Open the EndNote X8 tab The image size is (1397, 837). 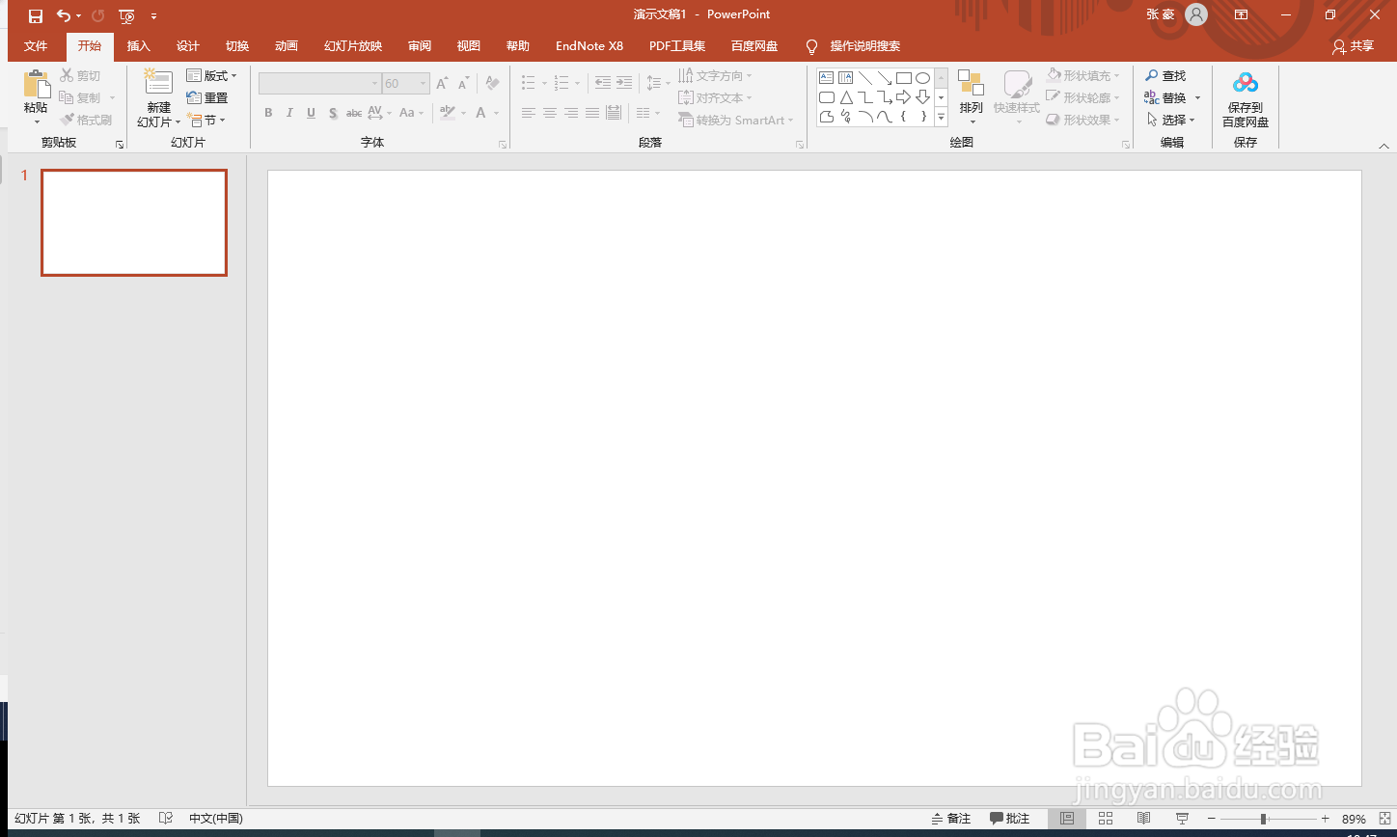(589, 46)
